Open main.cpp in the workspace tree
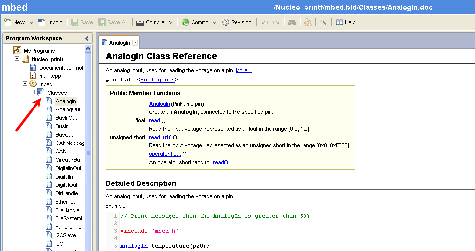Screen dimensions: 475x251 point(50,76)
